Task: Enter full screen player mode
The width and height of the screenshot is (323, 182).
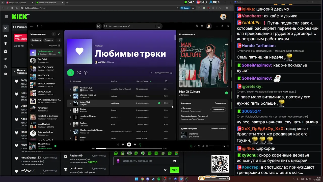Action: point(228,146)
